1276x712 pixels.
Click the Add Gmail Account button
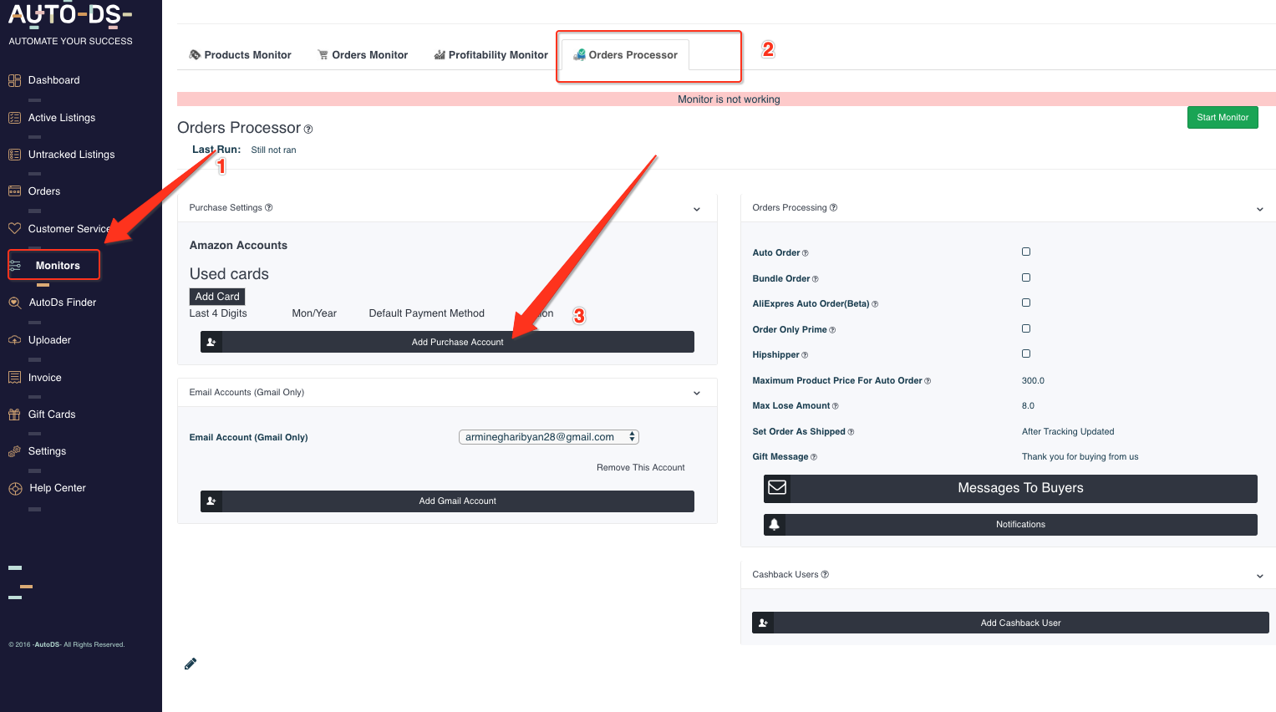447,501
